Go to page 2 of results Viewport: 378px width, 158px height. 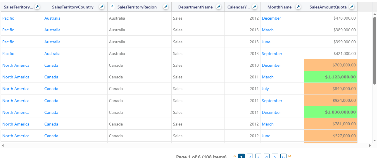tap(250, 157)
